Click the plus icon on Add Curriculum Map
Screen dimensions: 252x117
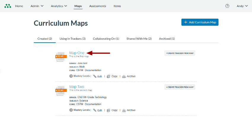186,22
